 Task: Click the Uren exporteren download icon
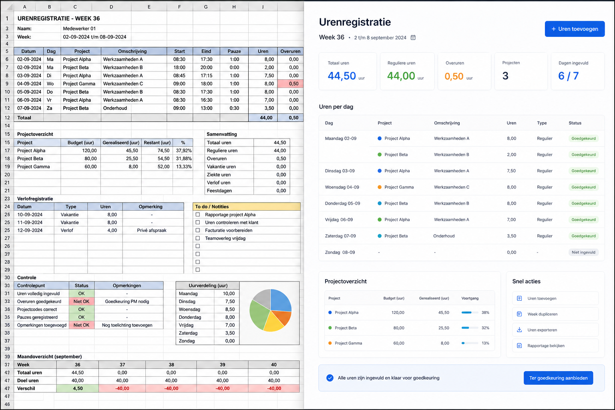click(519, 330)
